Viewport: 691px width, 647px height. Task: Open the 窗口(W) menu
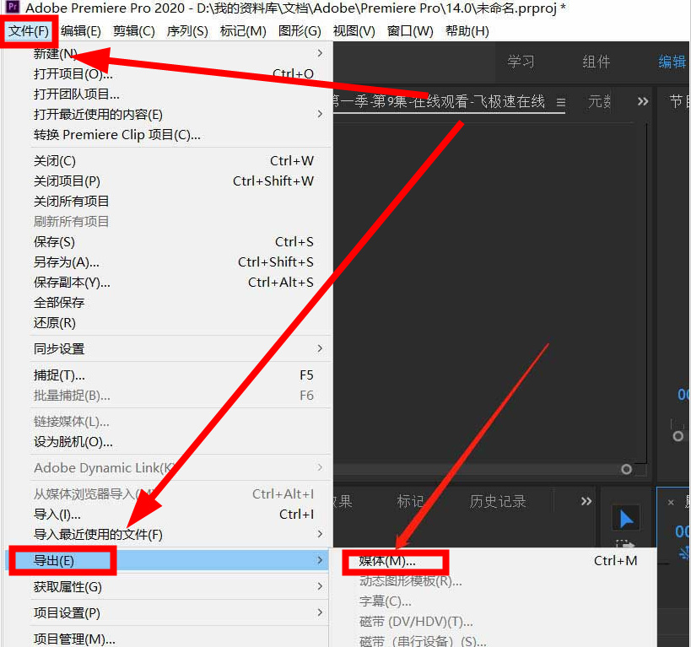pos(408,31)
